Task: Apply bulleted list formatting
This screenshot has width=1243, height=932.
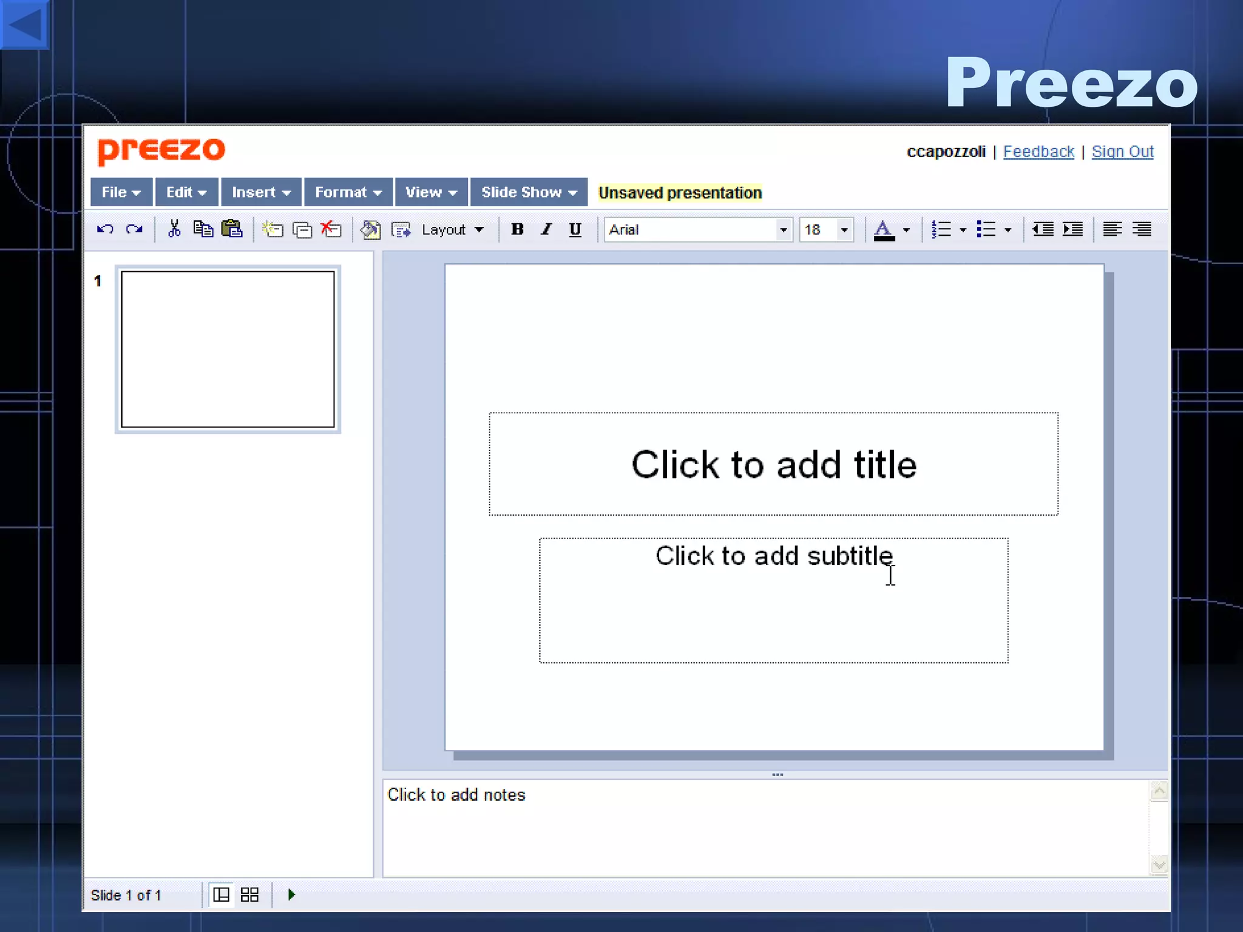Action: pos(986,229)
